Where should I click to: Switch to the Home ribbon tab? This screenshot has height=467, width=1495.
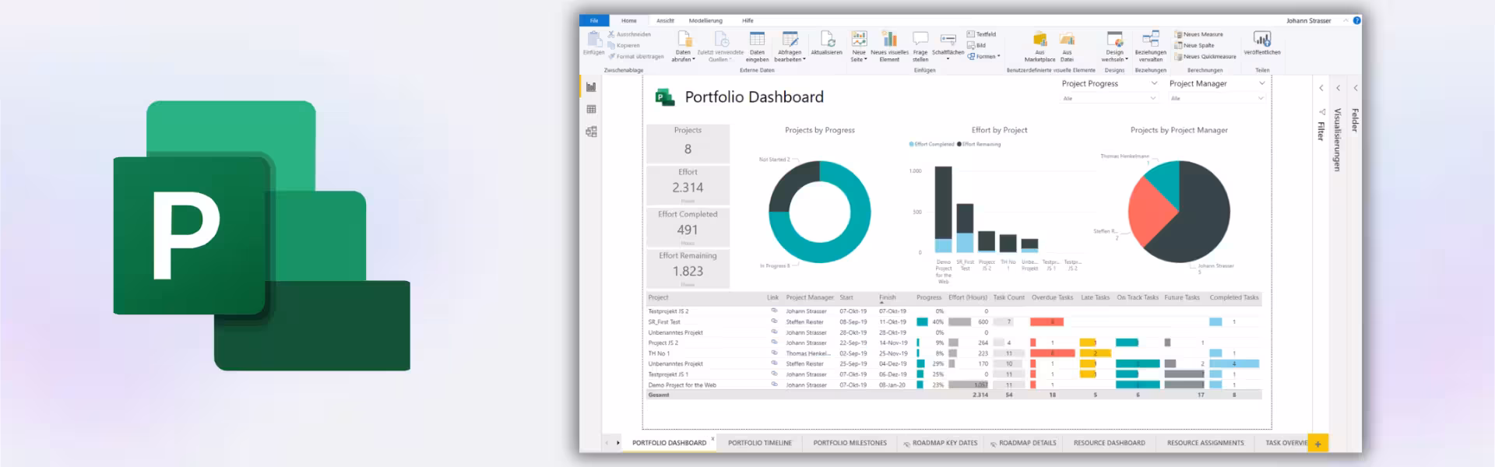coord(629,20)
